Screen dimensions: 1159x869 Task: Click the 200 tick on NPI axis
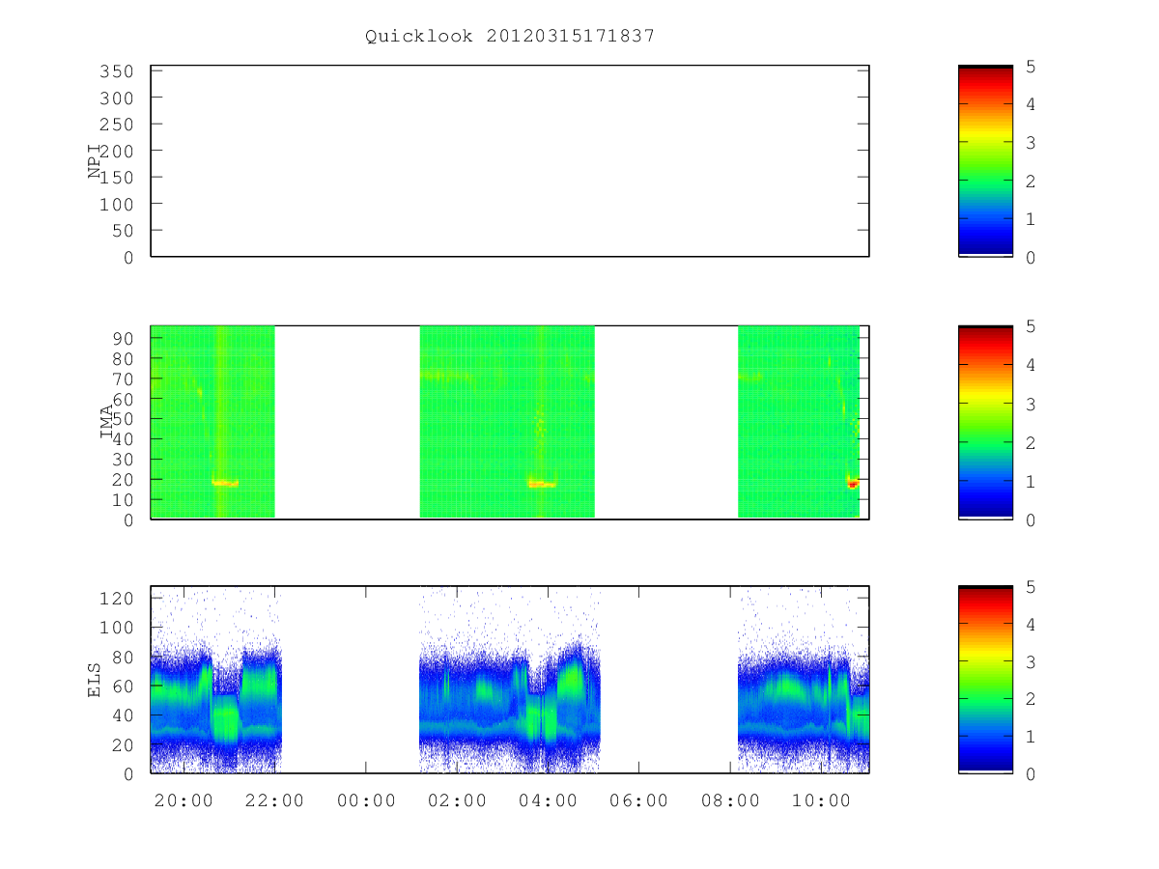tap(116, 152)
